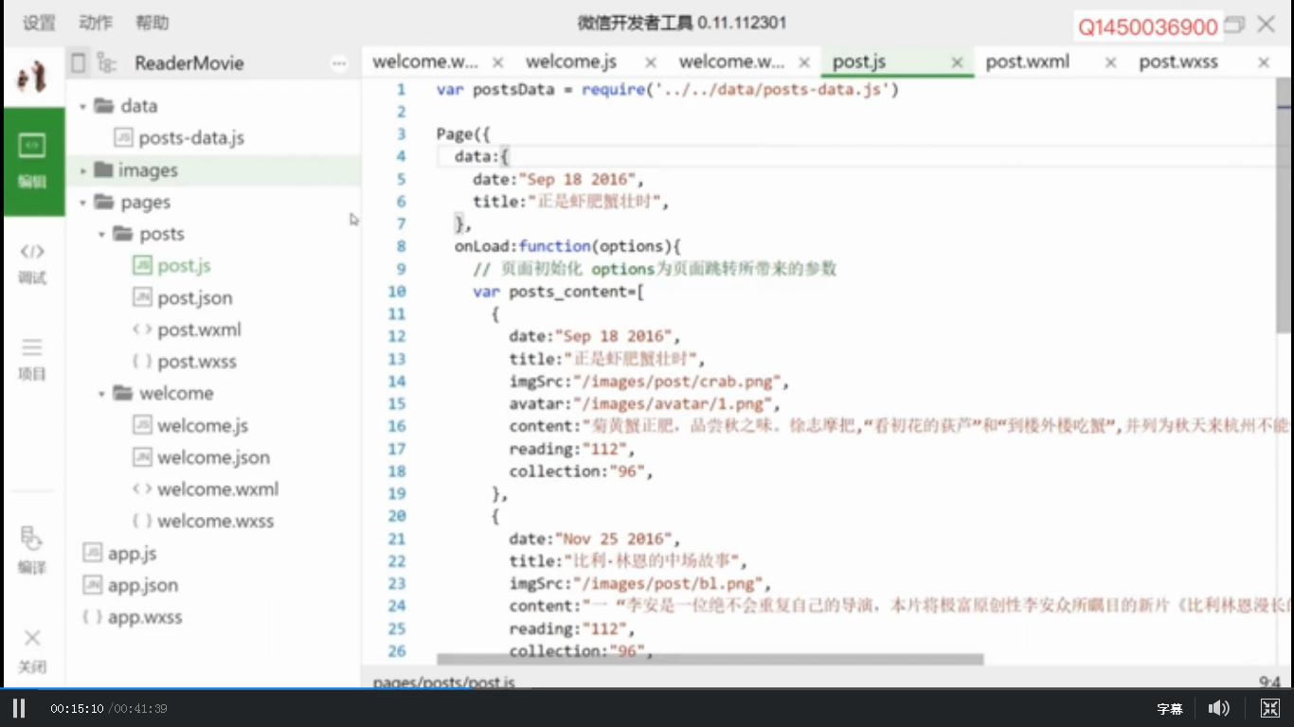Click the avatar 1.png code line
Viewport: 1294px width, 727px height.
point(645,404)
